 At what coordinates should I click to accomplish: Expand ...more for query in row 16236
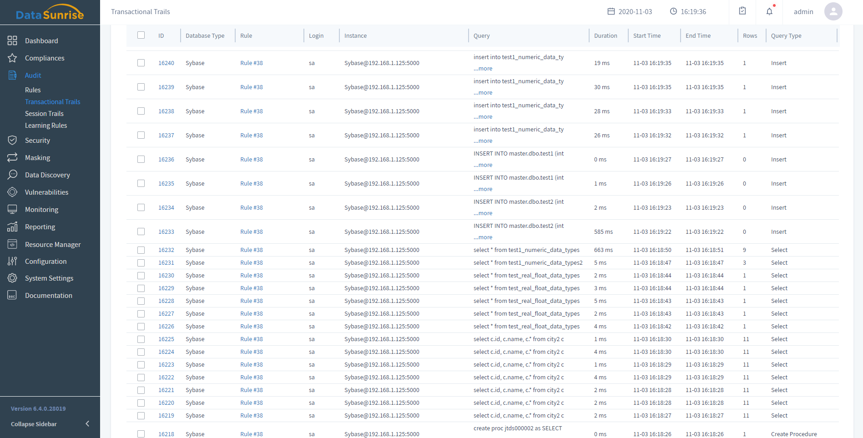(x=483, y=165)
